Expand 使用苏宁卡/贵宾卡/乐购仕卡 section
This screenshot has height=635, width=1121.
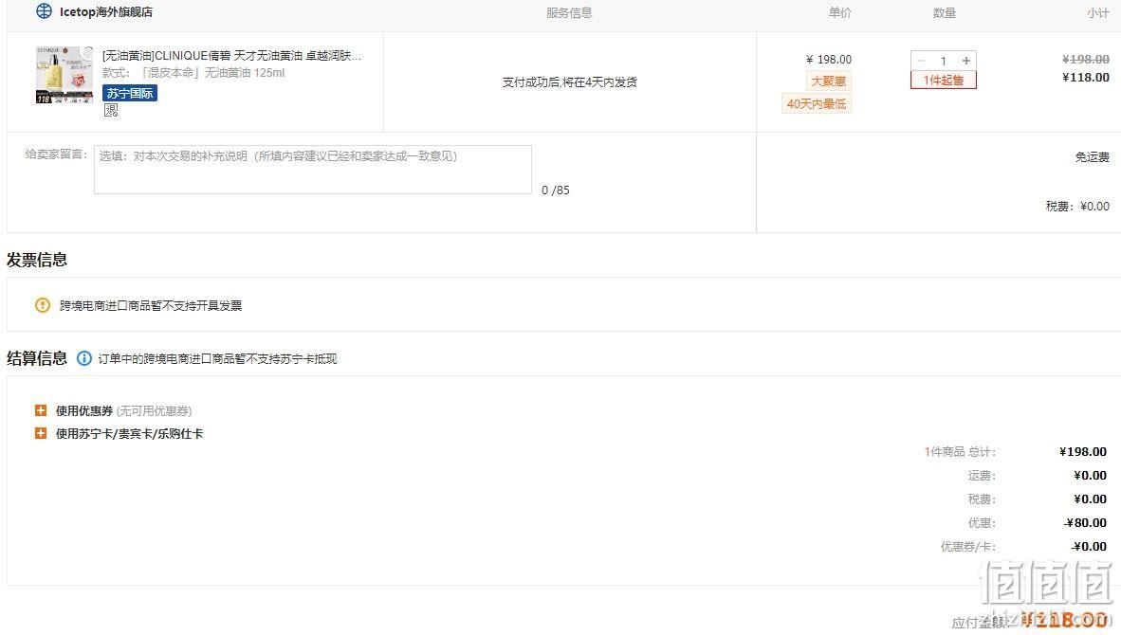tap(41, 433)
